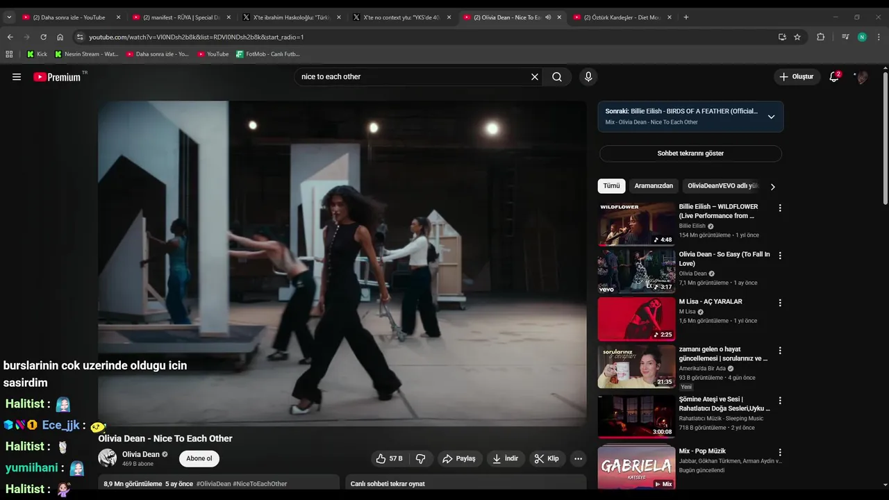
Task: Show more filter chips with right arrow
Action: (772, 186)
